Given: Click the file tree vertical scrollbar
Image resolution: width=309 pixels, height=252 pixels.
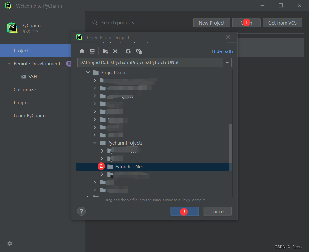Looking at the screenshot, I should (230, 147).
